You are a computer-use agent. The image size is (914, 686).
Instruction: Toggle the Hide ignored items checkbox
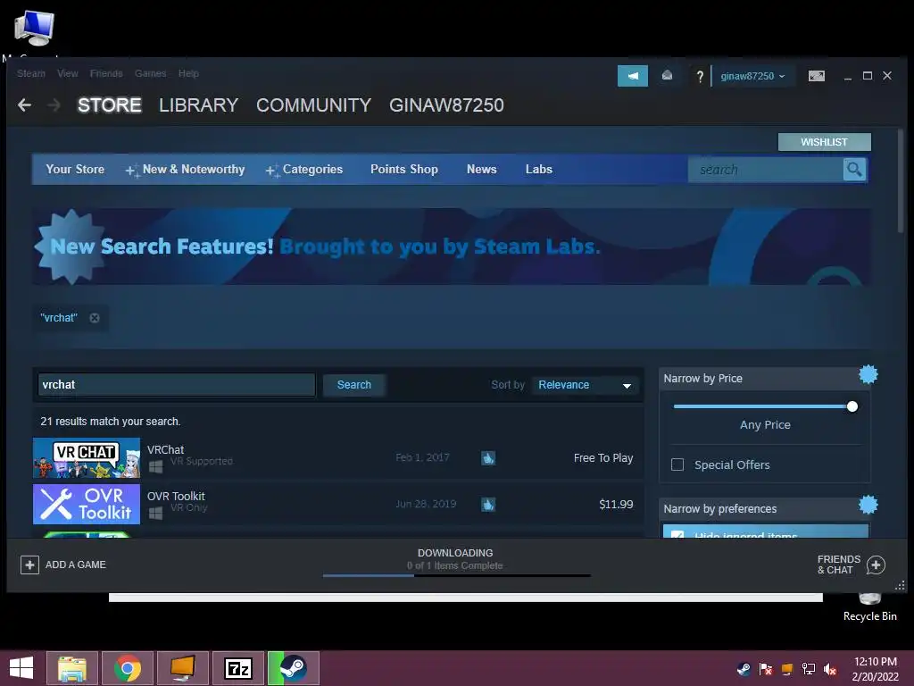pos(677,534)
